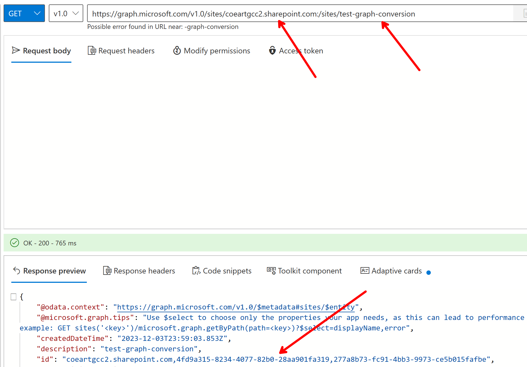The image size is (527, 367).
Task: Select the Response preview tab
Action: pos(49,271)
